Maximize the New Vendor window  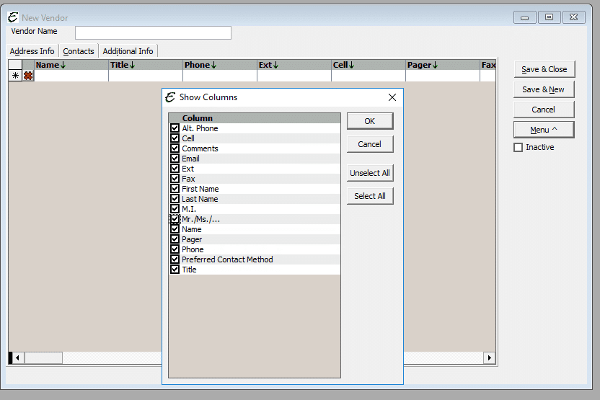[549, 17]
